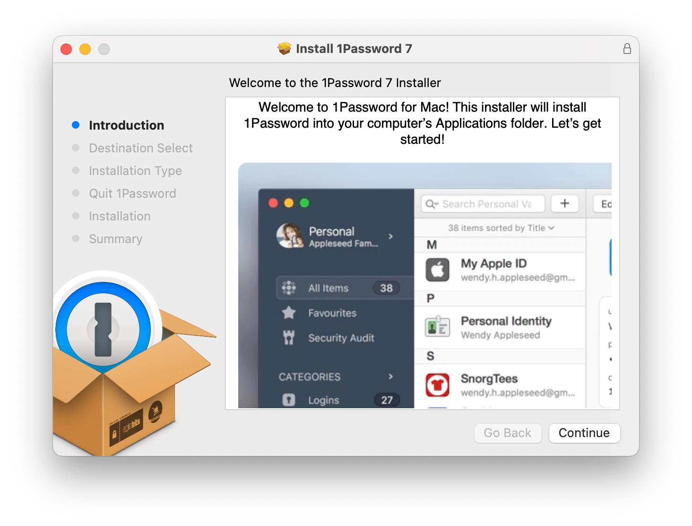This screenshot has width=692, height=526.
Task: Click the 'My Apple ID' entry text
Action: [x=493, y=263]
